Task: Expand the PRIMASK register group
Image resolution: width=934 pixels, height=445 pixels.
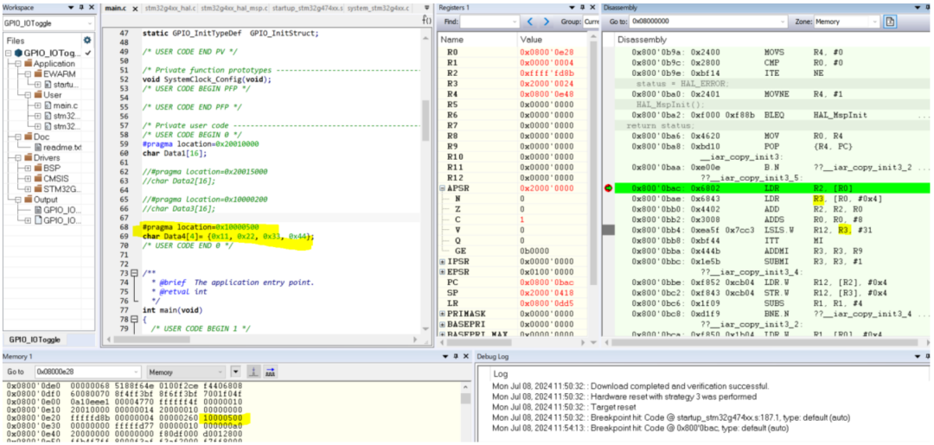Action: click(443, 314)
